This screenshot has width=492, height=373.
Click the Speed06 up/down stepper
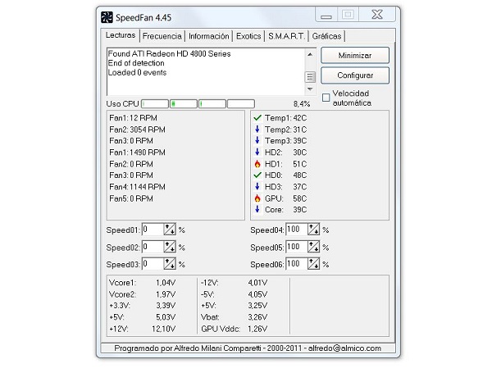(313, 264)
